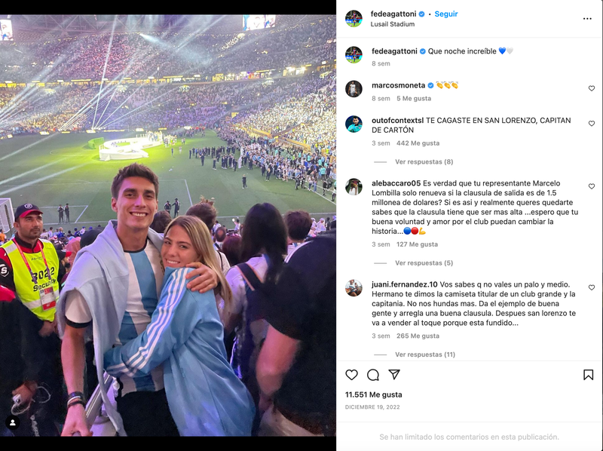Click the 'Seguir' follow button
Viewport: 603px width, 451px height.
[446, 14]
